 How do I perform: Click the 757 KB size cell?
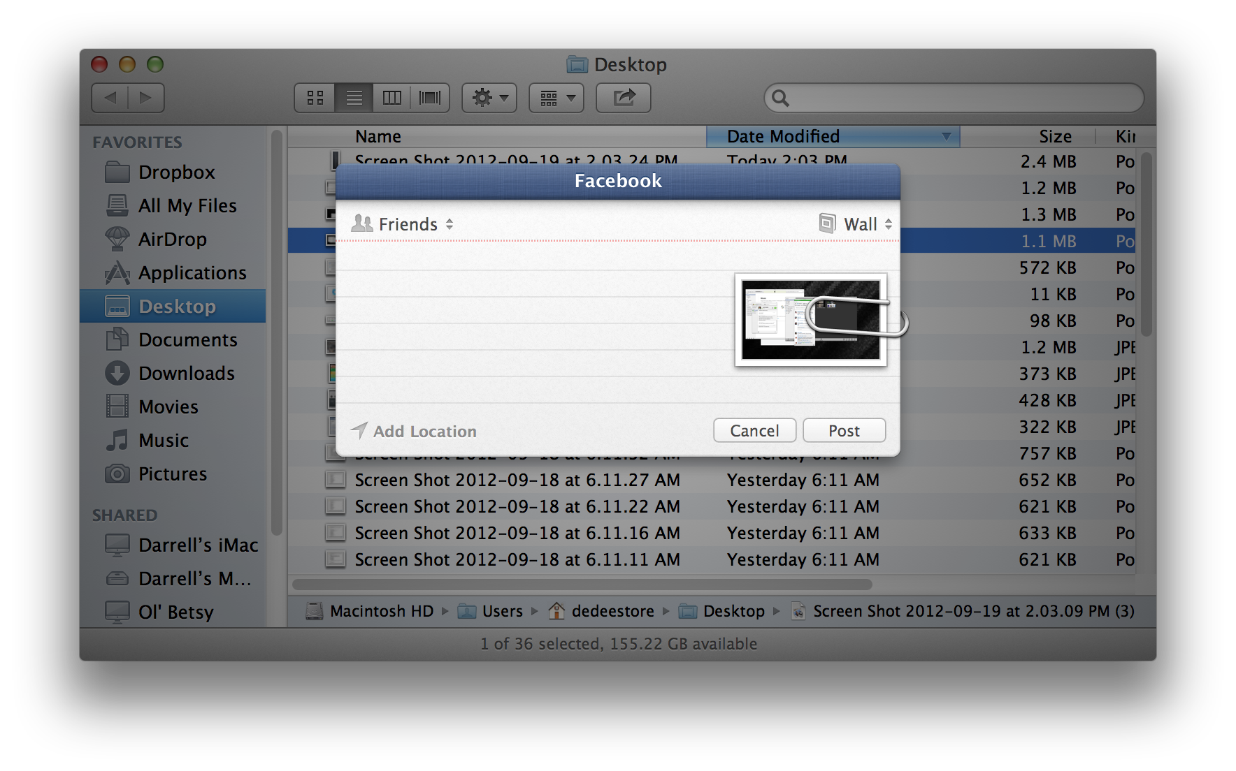pyautogui.click(x=1047, y=453)
